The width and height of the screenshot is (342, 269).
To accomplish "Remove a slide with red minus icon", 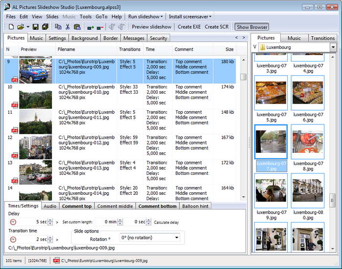I will [x=100, y=27].
